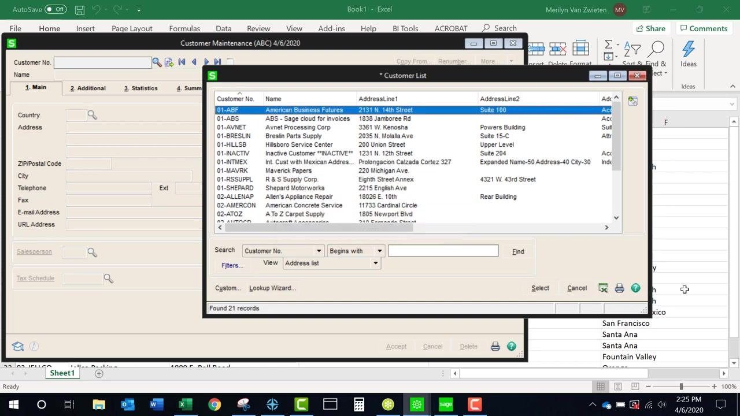Click the lookup customization icon beside the list
The width and height of the screenshot is (740, 416).
[632, 101]
